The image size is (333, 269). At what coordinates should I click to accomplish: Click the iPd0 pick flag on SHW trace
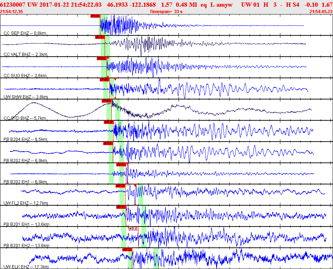tap(104, 80)
